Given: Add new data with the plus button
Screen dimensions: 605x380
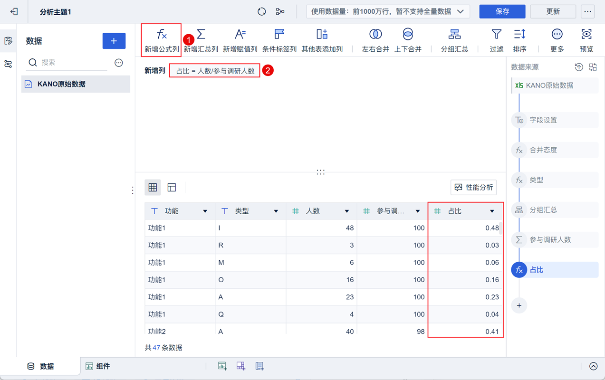Looking at the screenshot, I should tap(114, 41).
